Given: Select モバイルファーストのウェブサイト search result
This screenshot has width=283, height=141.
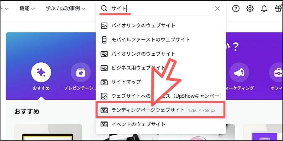Looking at the screenshot, I should (161, 39).
